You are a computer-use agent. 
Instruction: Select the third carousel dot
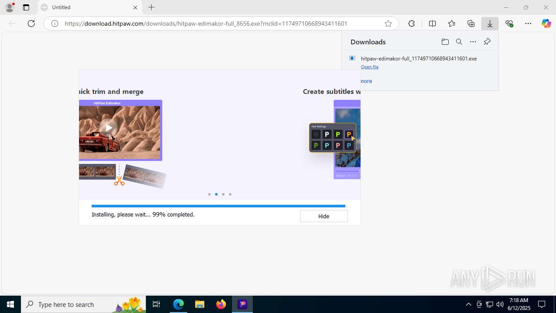coord(223,194)
